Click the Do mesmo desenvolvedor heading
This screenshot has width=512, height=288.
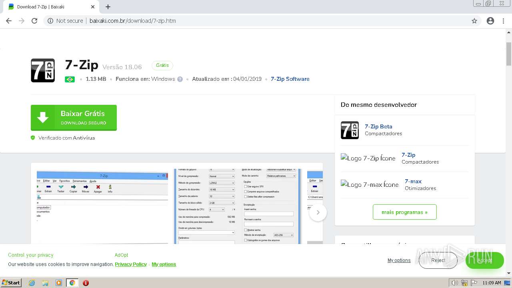379,105
